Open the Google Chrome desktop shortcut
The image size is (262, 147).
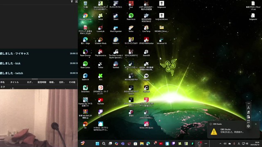85,17
